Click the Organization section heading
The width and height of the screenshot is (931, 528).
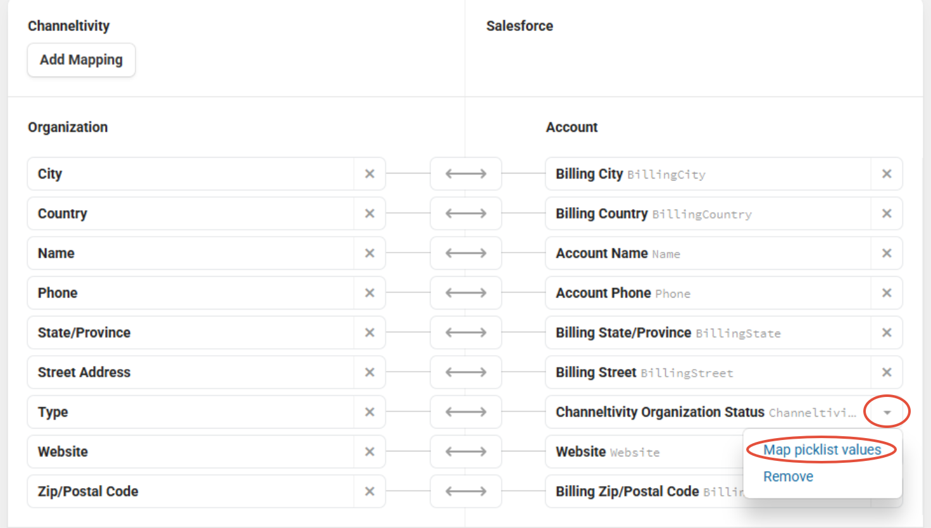(68, 127)
